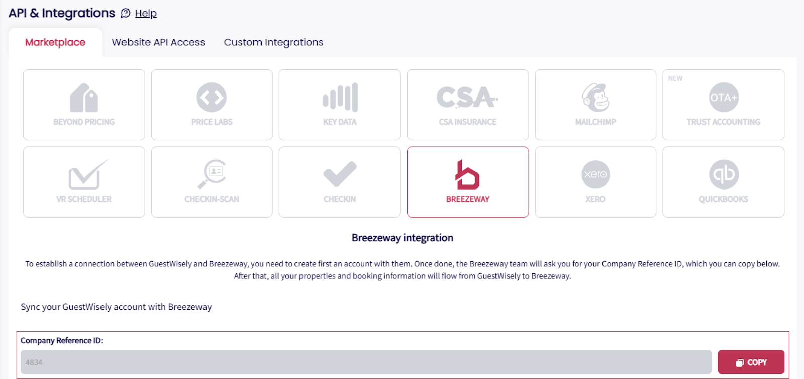Open the Website API Access tab

(158, 42)
